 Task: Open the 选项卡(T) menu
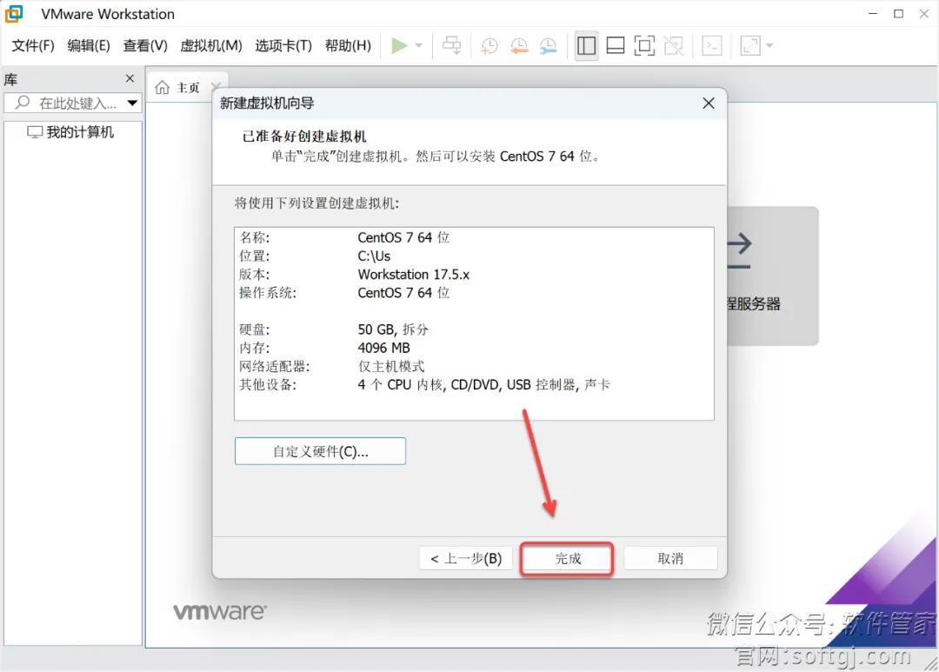click(x=283, y=45)
